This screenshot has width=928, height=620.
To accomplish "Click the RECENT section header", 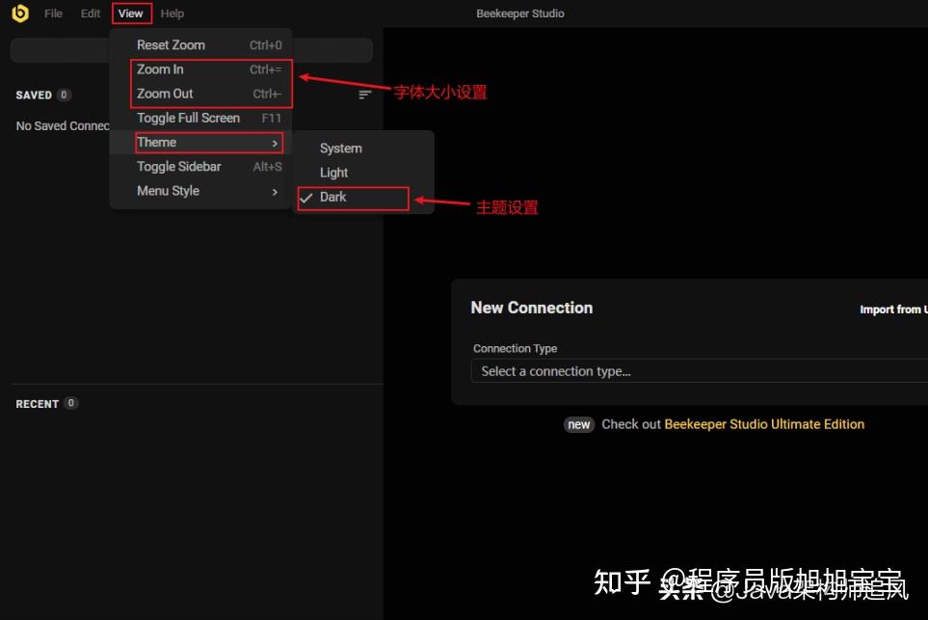I will (38, 404).
